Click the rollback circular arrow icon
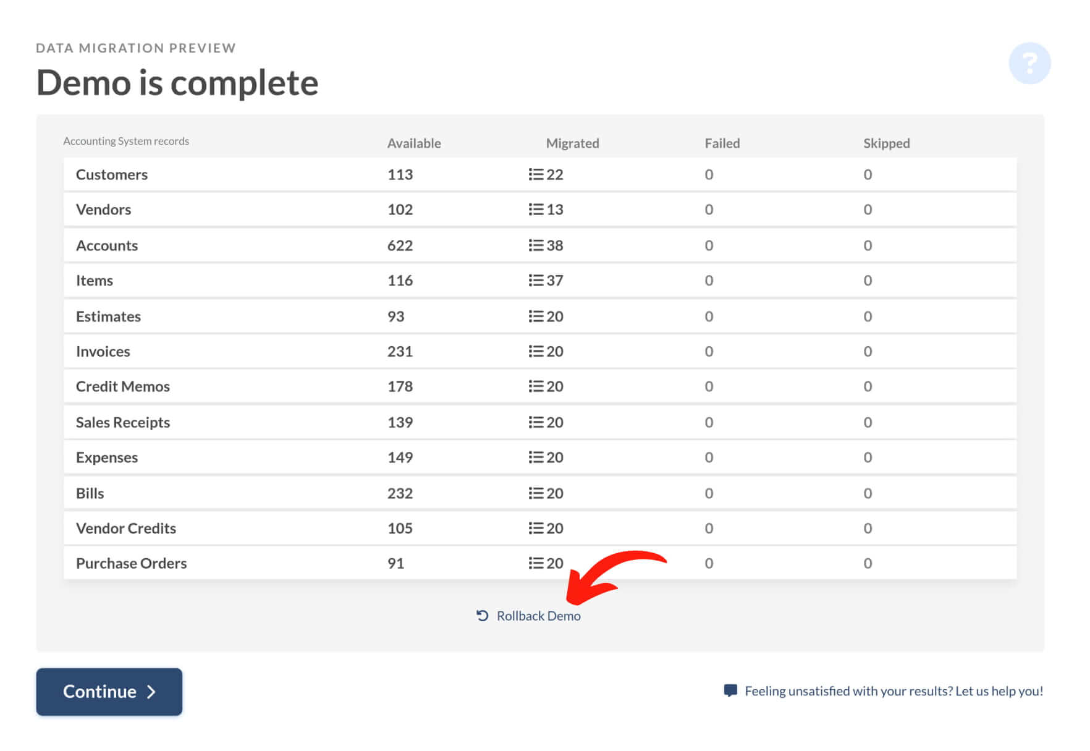Viewport: 1090px width, 751px height. pos(483,616)
